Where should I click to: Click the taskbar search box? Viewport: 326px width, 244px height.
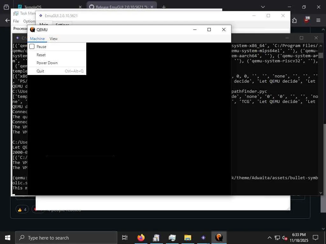coord(66,238)
